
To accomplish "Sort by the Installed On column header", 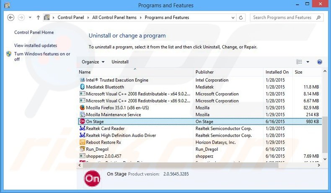I will [278, 72].
